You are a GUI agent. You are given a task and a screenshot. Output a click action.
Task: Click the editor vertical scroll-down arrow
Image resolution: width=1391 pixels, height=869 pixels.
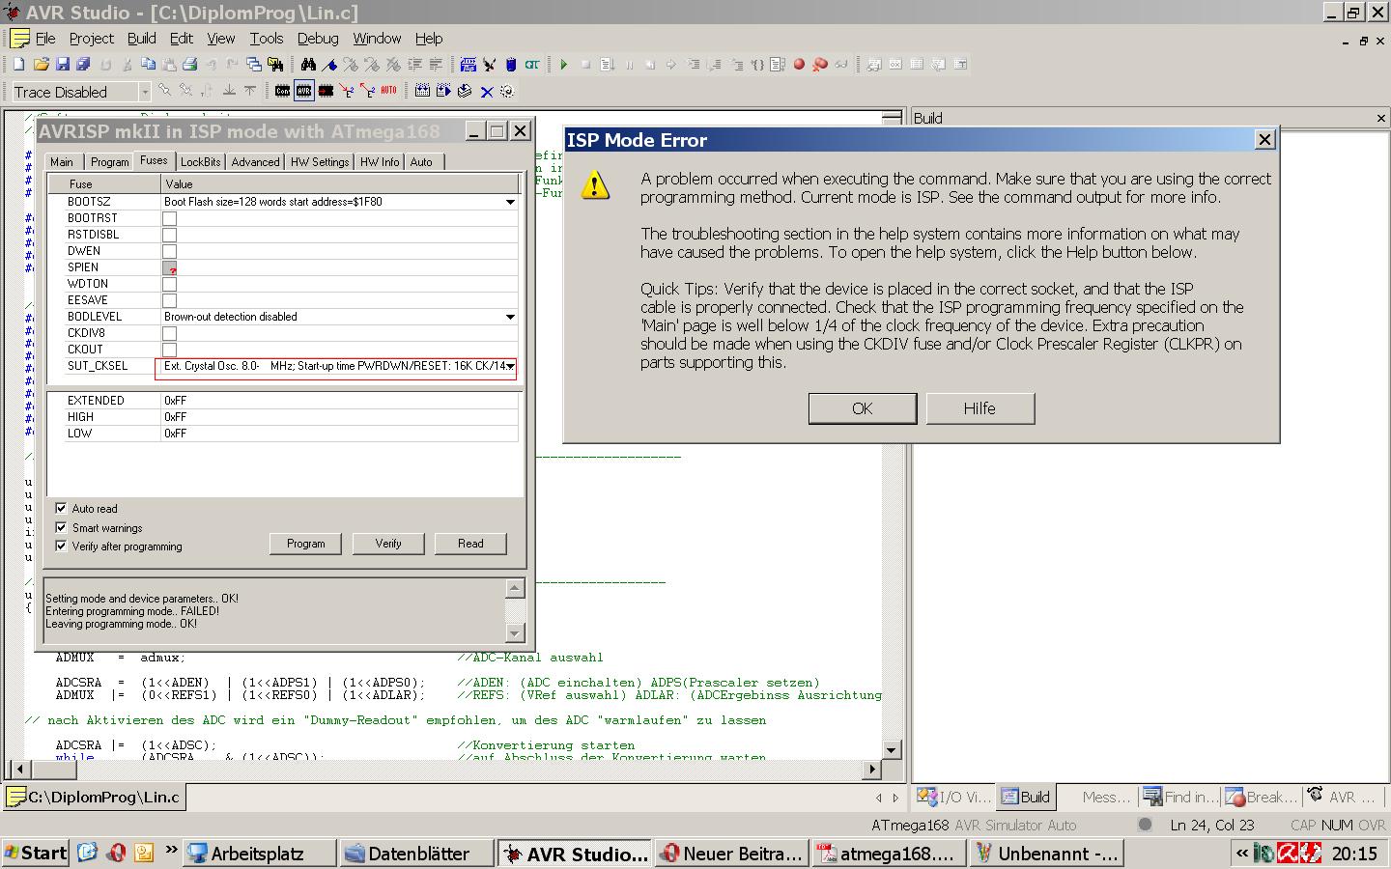pos(892,749)
